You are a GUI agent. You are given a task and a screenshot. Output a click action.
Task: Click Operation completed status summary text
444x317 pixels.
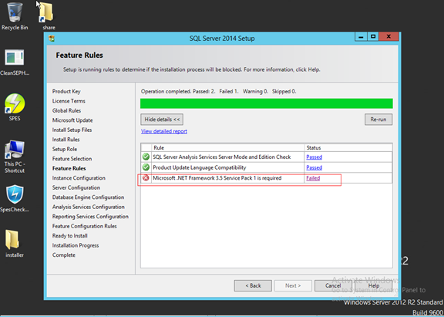[x=218, y=91]
